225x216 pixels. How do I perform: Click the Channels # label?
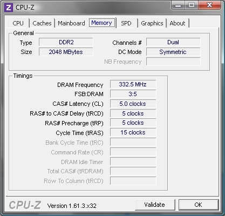point(127,43)
